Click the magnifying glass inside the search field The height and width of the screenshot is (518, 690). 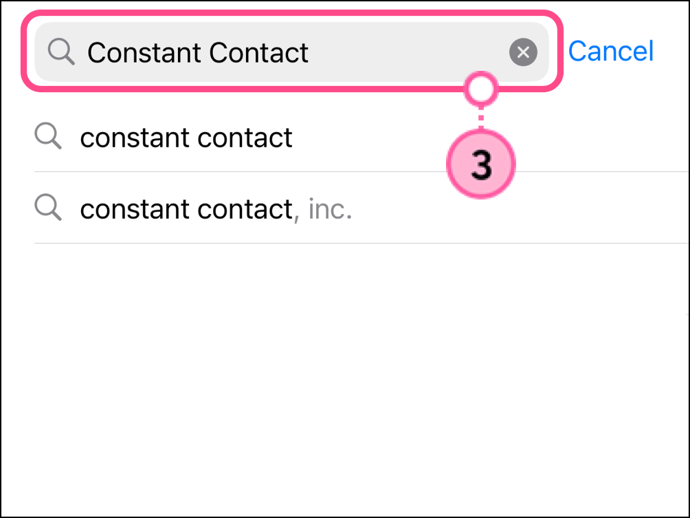tap(61, 52)
